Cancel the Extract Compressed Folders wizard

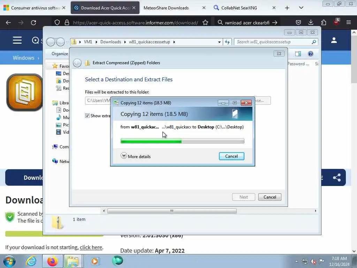(269, 197)
